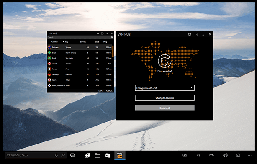Click Korea, Republic of country name
The image size is (257, 164).
58,85
